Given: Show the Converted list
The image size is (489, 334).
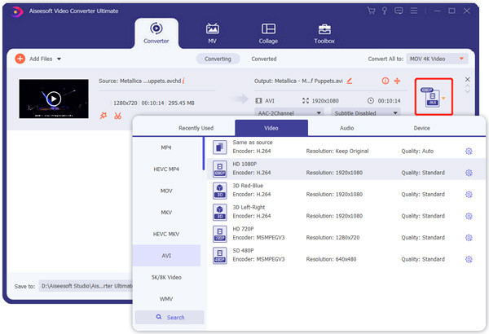Looking at the screenshot, I should [x=264, y=59].
